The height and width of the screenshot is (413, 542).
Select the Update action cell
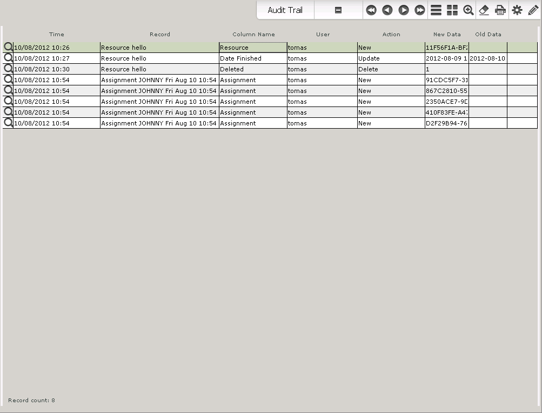point(391,58)
